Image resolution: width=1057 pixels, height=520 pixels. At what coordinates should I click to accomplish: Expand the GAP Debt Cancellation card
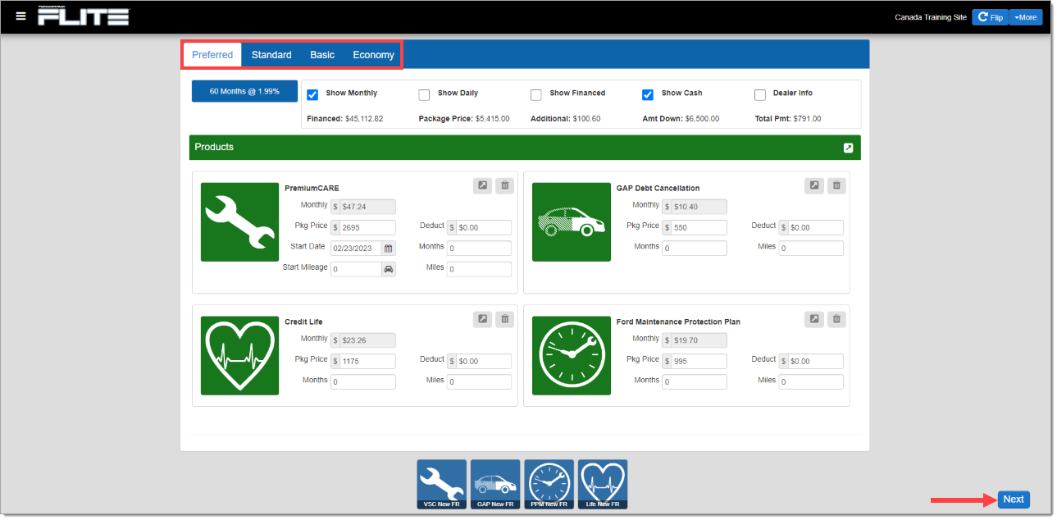(x=813, y=185)
